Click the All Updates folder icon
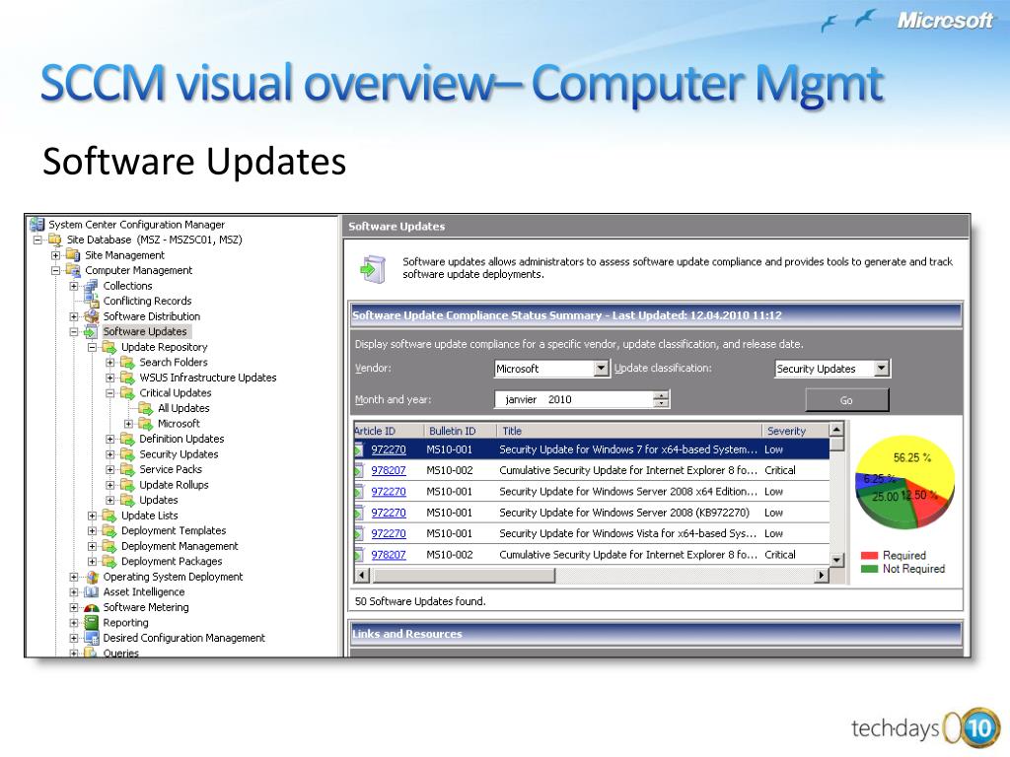 pyautogui.click(x=146, y=408)
